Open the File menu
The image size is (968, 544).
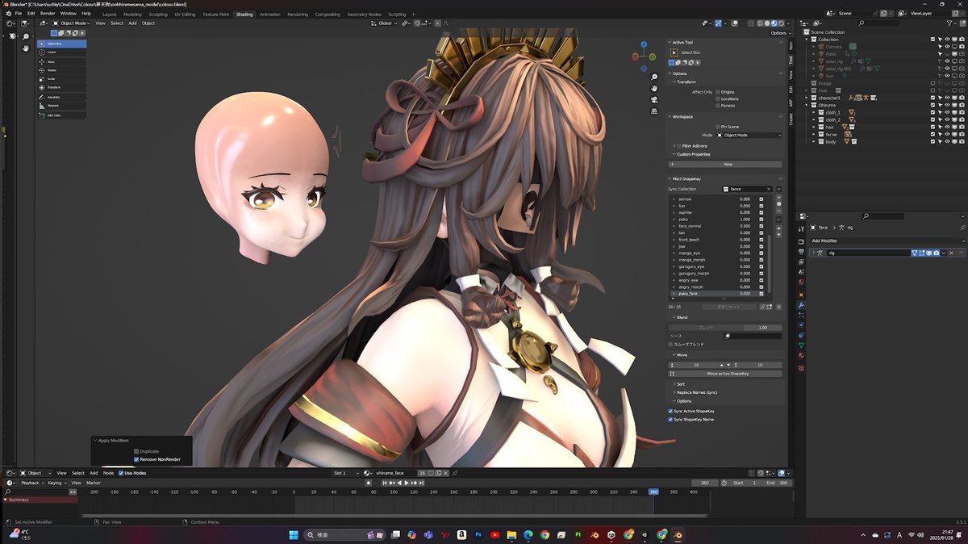[x=19, y=14]
